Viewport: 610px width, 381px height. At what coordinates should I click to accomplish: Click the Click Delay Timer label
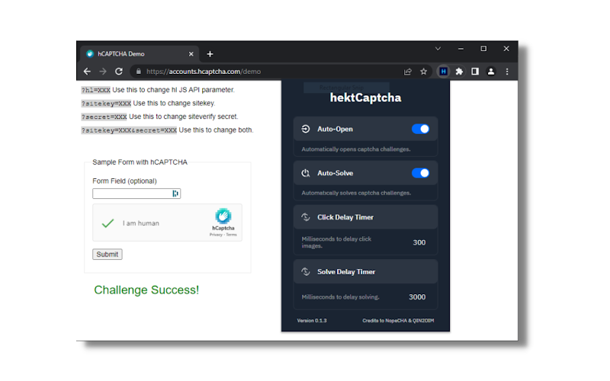[x=345, y=217]
